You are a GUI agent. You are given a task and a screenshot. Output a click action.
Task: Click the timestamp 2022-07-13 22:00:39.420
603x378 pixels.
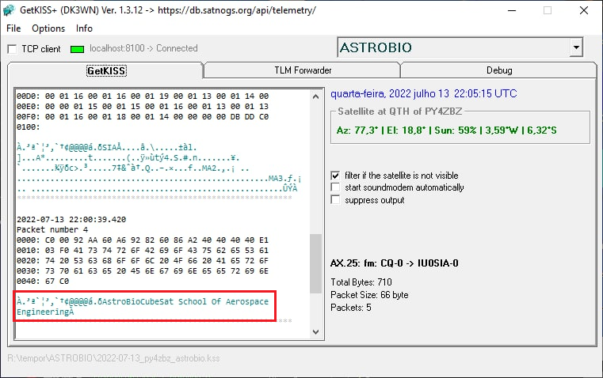[71, 220]
